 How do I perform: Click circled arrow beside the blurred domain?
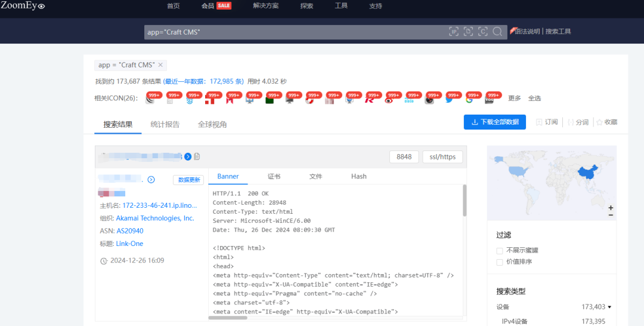click(x=151, y=180)
